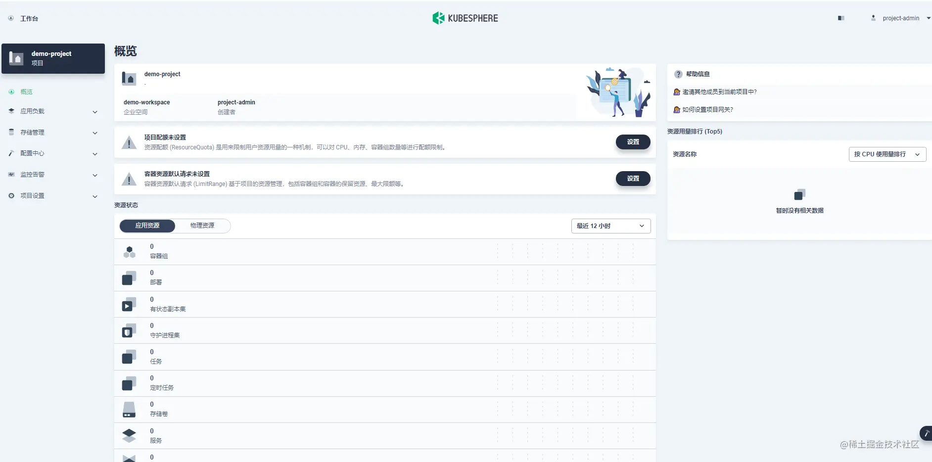The width and height of the screenshot is (932, 462).
Task: Expand the 配置中心 chevron
Action: pyautogui.click(x=95, y=154)
